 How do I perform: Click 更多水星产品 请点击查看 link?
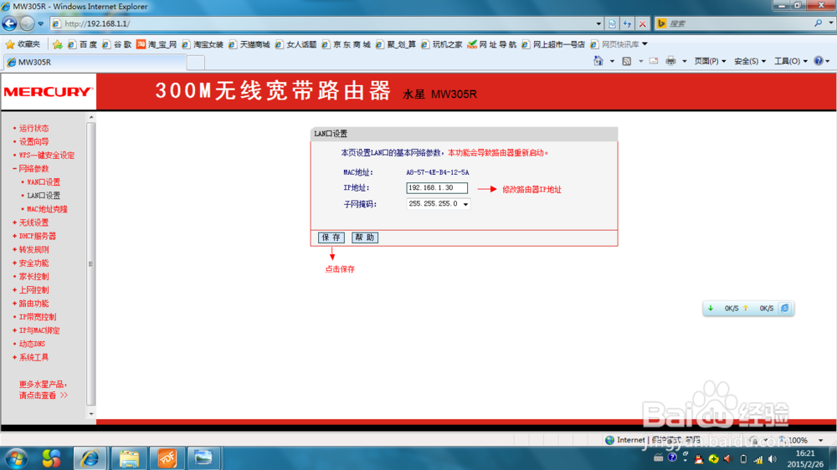click(x=44, y=390)
